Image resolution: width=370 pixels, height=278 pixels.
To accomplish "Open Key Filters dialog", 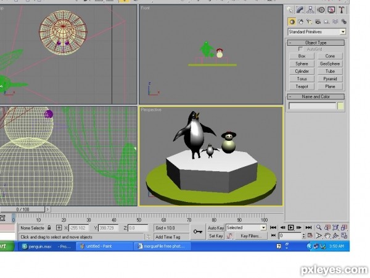I will click(251, 236).
